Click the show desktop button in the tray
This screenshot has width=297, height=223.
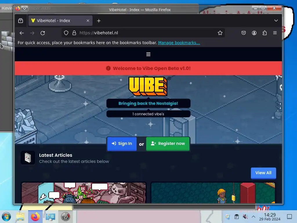click(x=289, y=217)
